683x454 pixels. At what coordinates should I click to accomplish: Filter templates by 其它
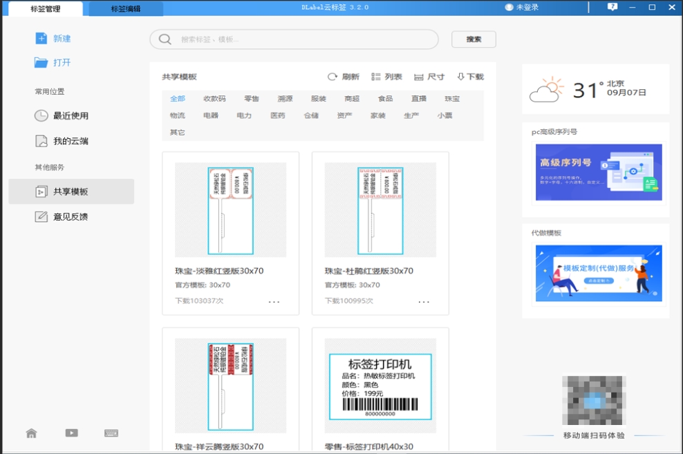[x=178, y=132]
